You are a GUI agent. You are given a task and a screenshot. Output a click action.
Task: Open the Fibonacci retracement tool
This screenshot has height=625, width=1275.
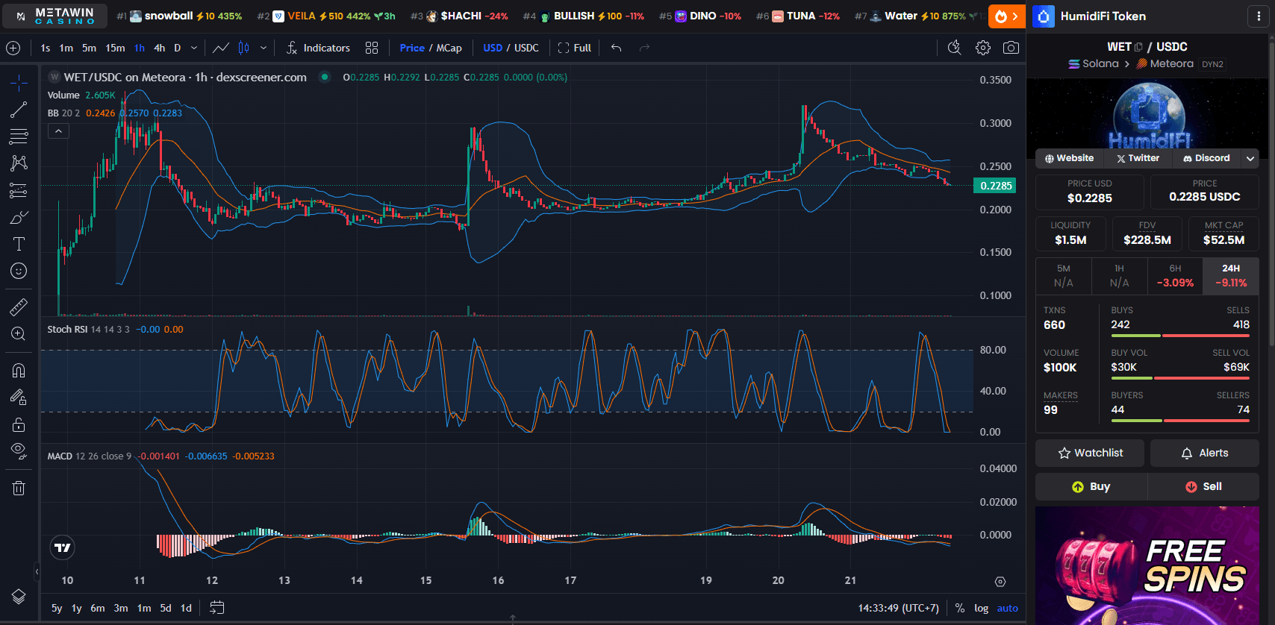point(19,136)
